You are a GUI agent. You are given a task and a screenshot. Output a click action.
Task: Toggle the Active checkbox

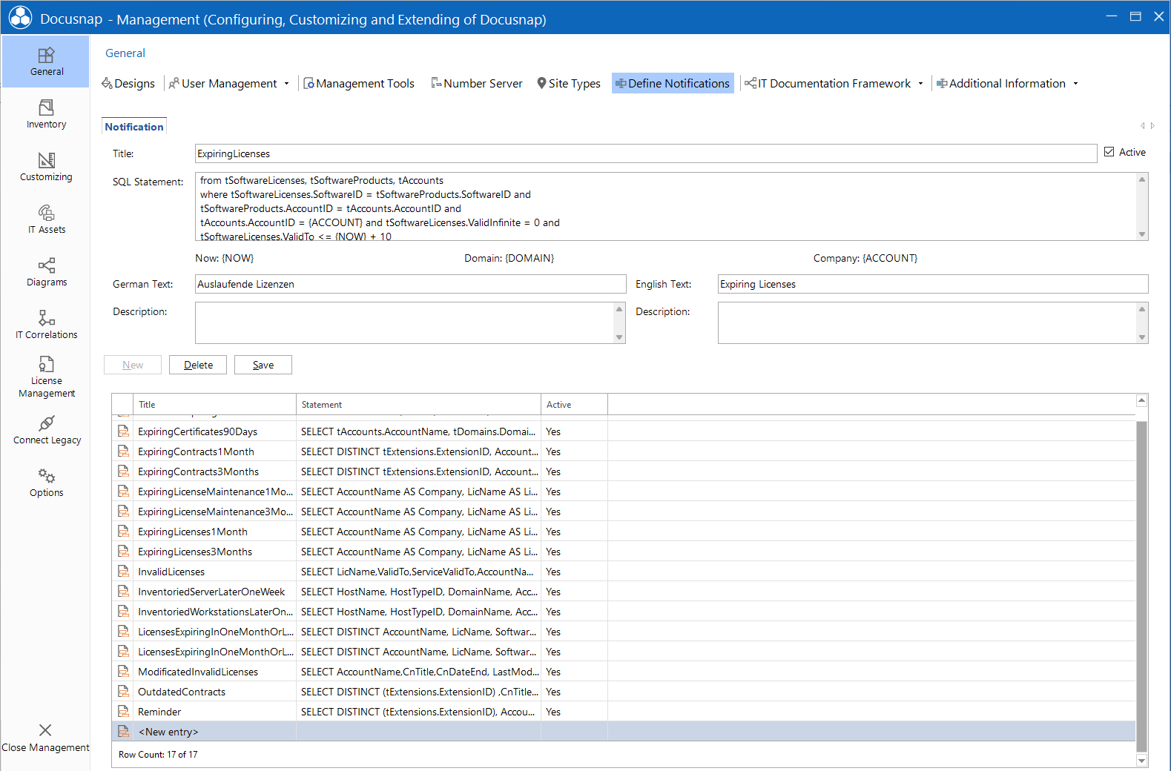(1109, 152)
